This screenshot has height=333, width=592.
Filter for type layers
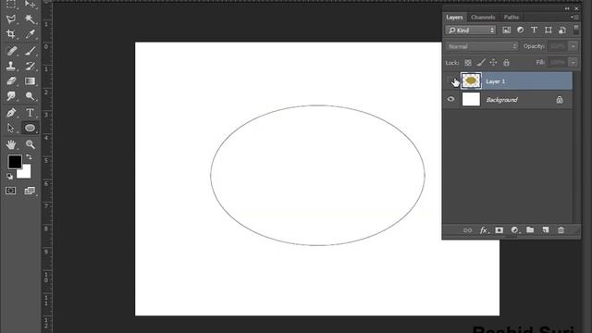pos(534,31)
